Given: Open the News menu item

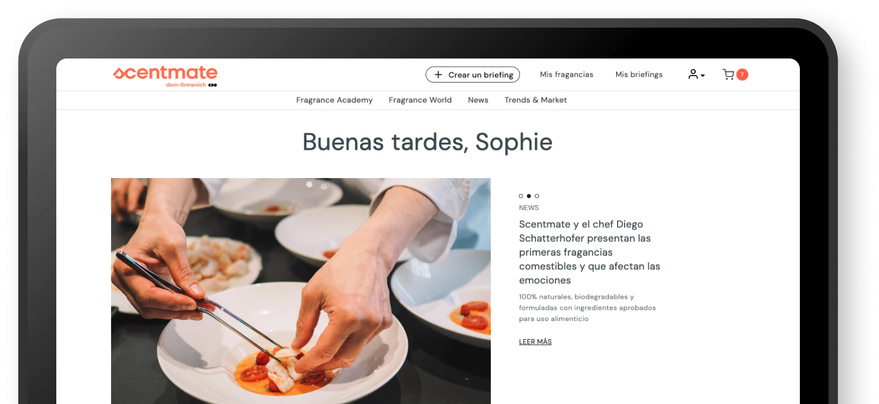Looking at the screenshot, I should [478, 100].
